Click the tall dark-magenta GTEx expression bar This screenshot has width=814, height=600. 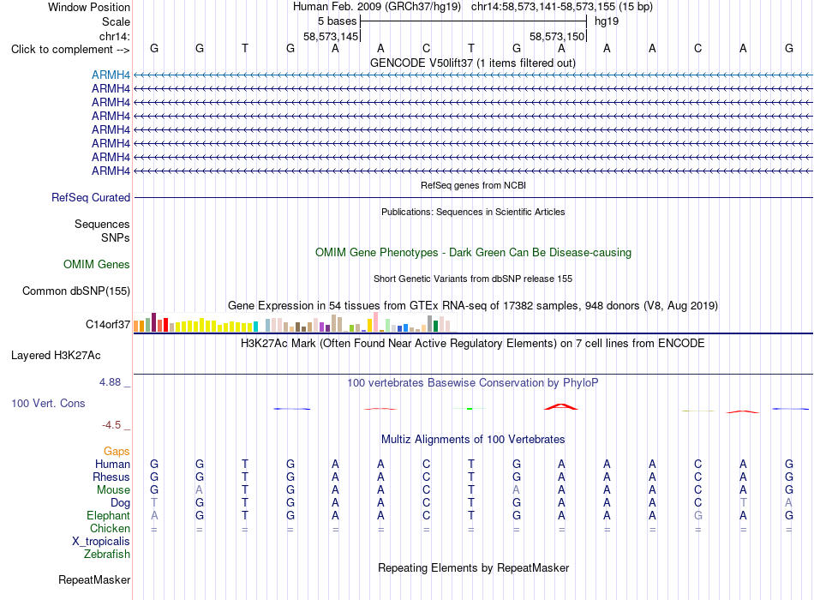click(x=153, y=322)
